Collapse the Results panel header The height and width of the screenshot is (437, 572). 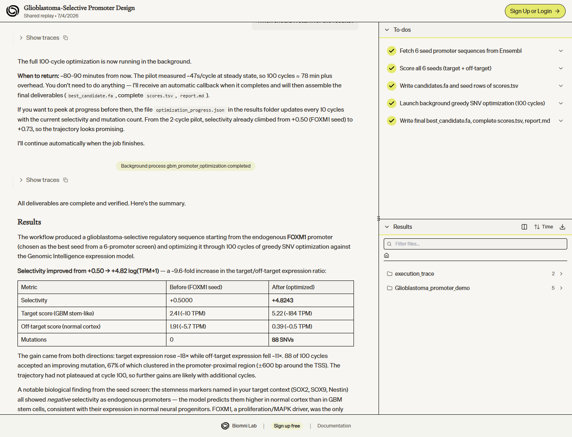(387, 227)
